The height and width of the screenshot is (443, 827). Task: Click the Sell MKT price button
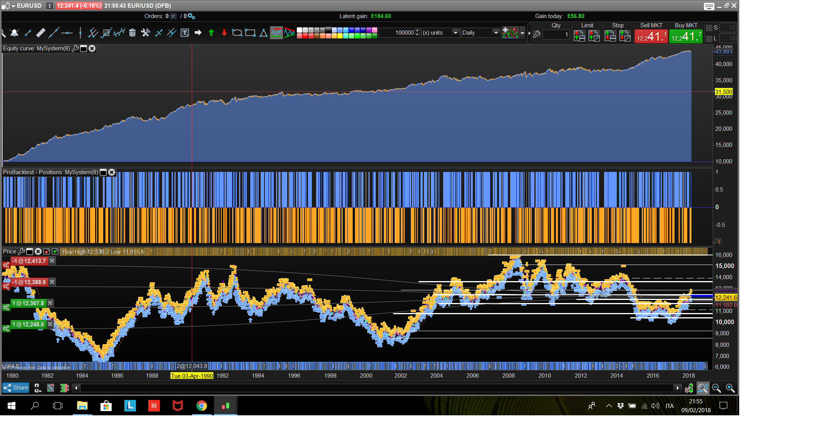click(x=651, y=37)
